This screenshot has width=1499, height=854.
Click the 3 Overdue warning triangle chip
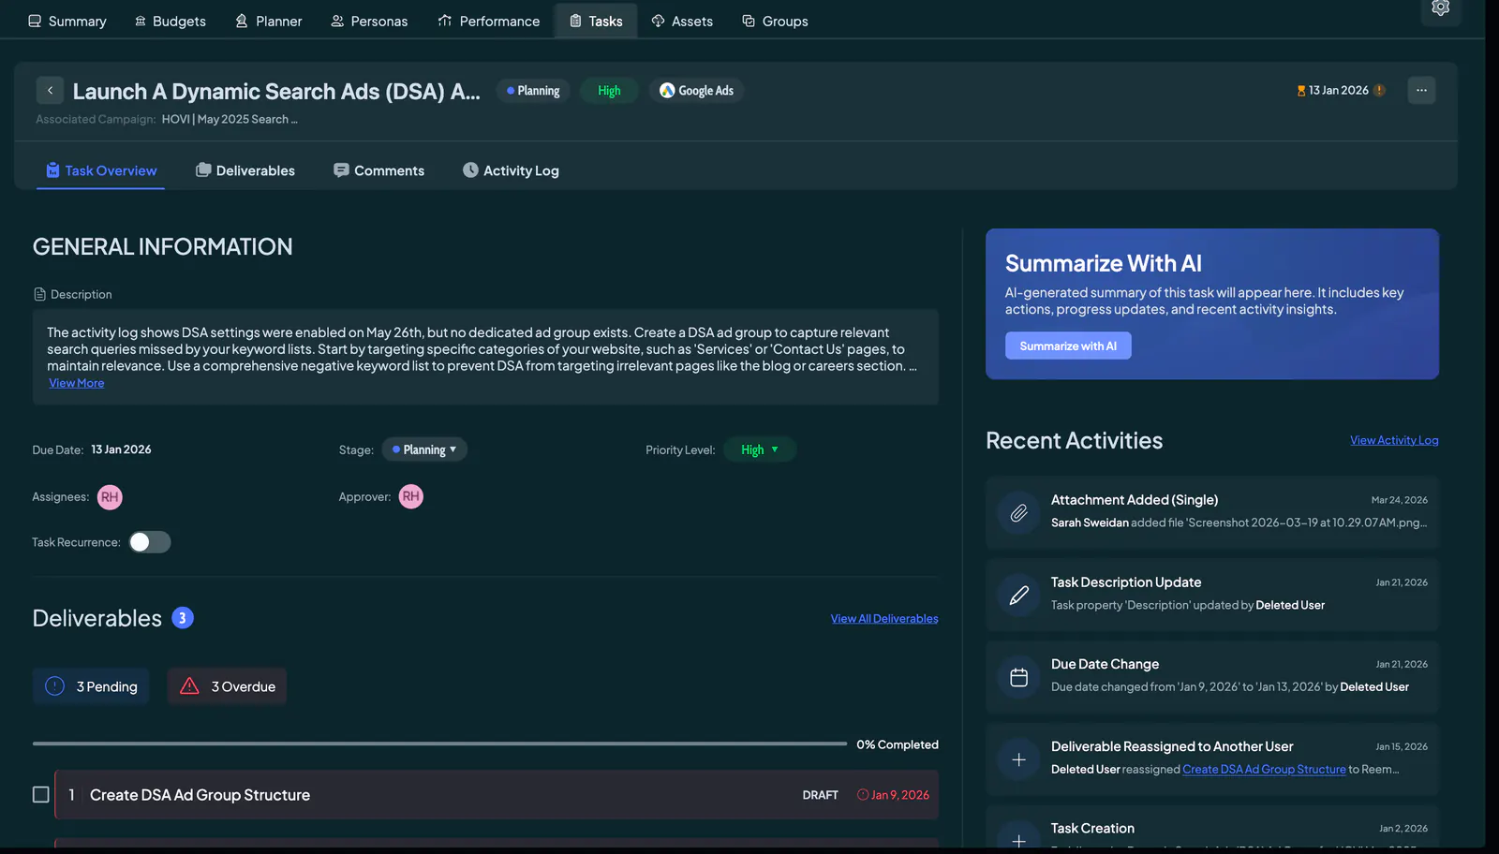pos(227,686)
